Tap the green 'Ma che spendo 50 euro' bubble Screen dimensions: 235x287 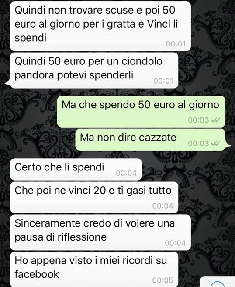pyautogui.click(x=141, y=111)
